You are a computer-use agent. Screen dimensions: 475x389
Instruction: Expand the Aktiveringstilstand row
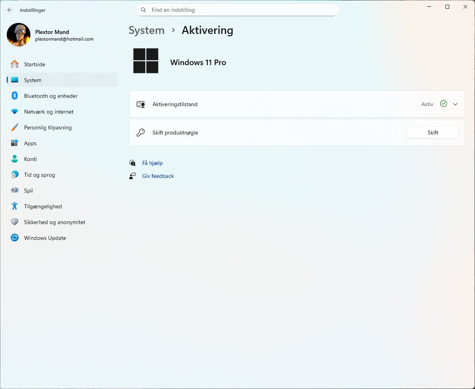[x=297, y=104]
